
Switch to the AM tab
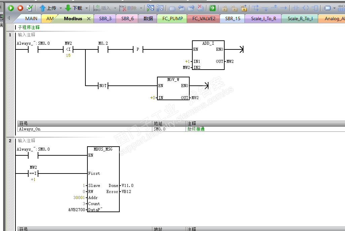[50, 18]
